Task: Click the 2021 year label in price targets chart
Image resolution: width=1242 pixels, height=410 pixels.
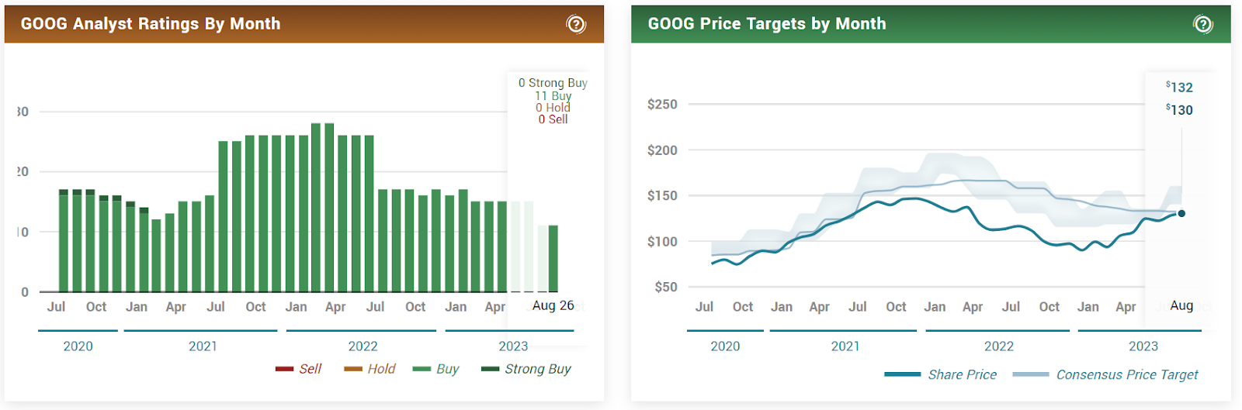Action: (x=845, y=346)
